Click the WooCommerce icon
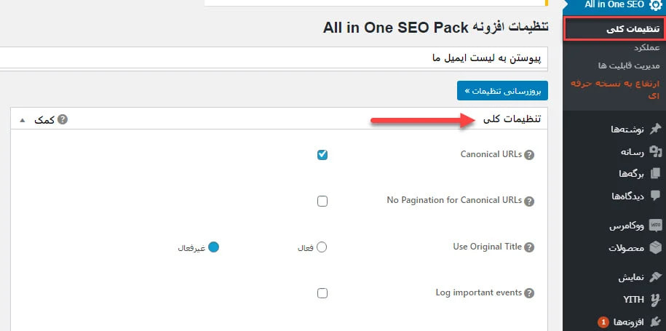 click(655, 226)
